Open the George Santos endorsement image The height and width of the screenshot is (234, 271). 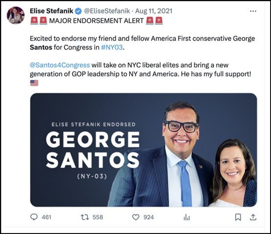[x=143, y=150]
